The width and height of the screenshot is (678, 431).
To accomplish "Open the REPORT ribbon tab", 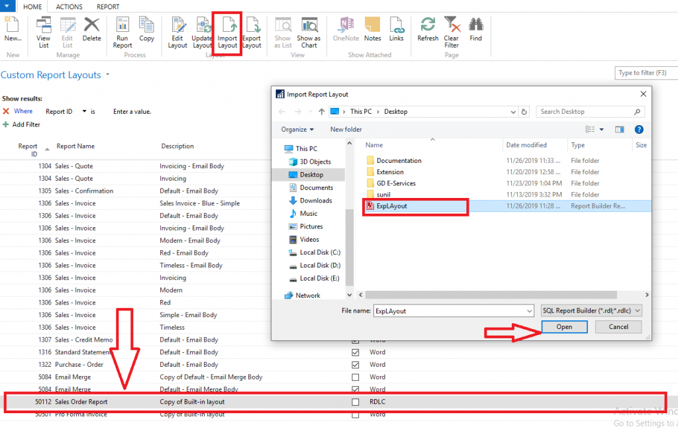I will [x=108, y=6].
